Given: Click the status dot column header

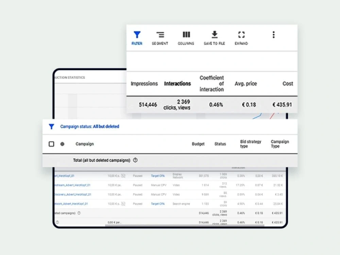Looking at the screenshot, I should pyautogui.click(x=62, y=144).
